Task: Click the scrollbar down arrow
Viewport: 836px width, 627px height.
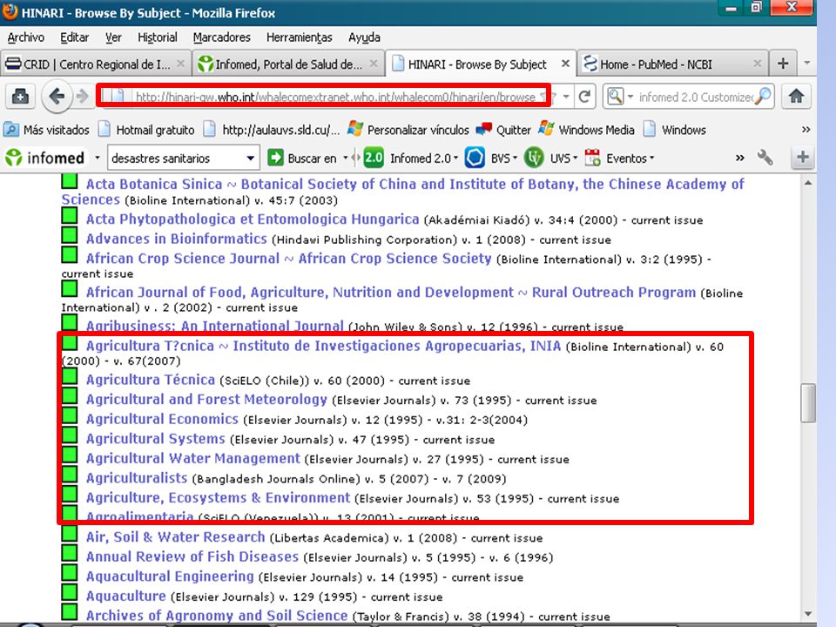Action: (x=808, y=614)
